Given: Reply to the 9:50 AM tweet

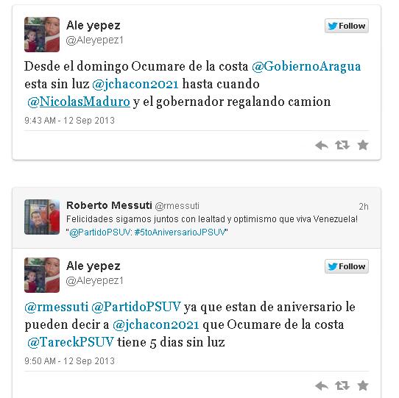Looking at the screenshot, I should [322, 386].
